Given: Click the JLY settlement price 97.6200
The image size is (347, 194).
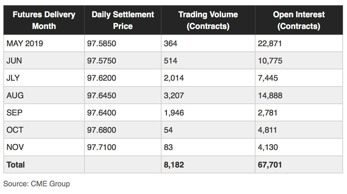Looking at the screenshot, I should (x=102, y=78).
